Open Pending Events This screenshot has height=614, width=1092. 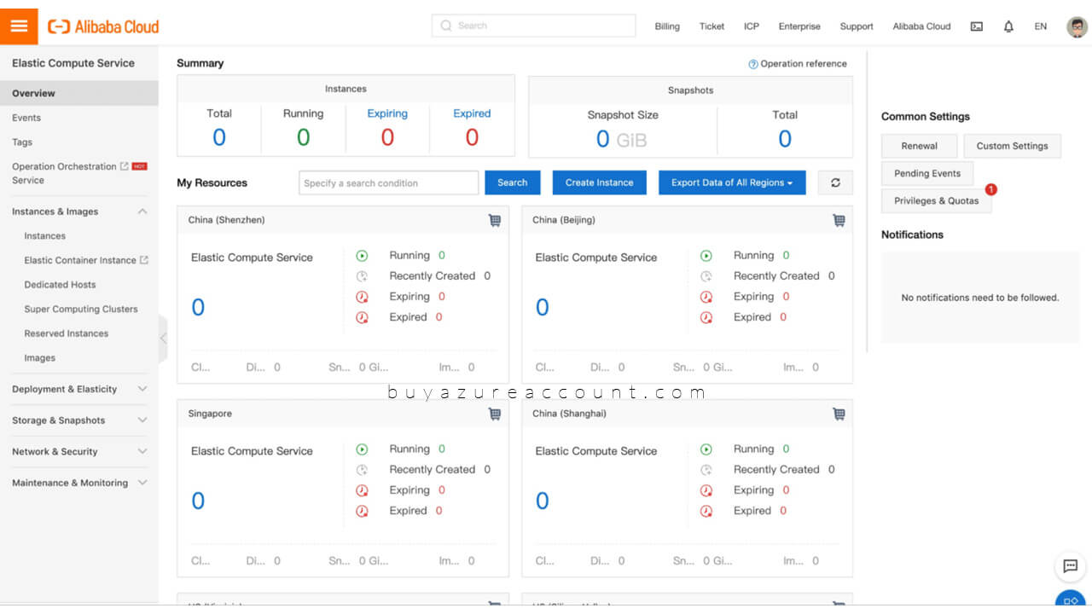927,173
